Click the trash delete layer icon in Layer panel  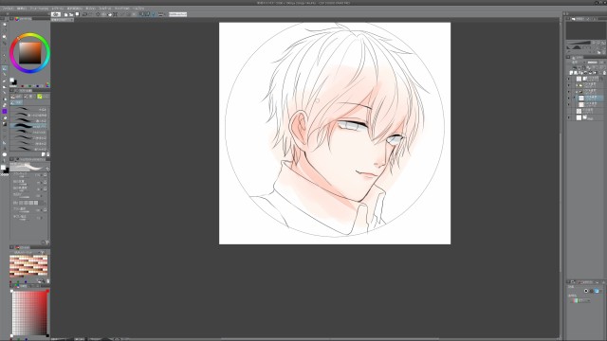click(604, 73)
